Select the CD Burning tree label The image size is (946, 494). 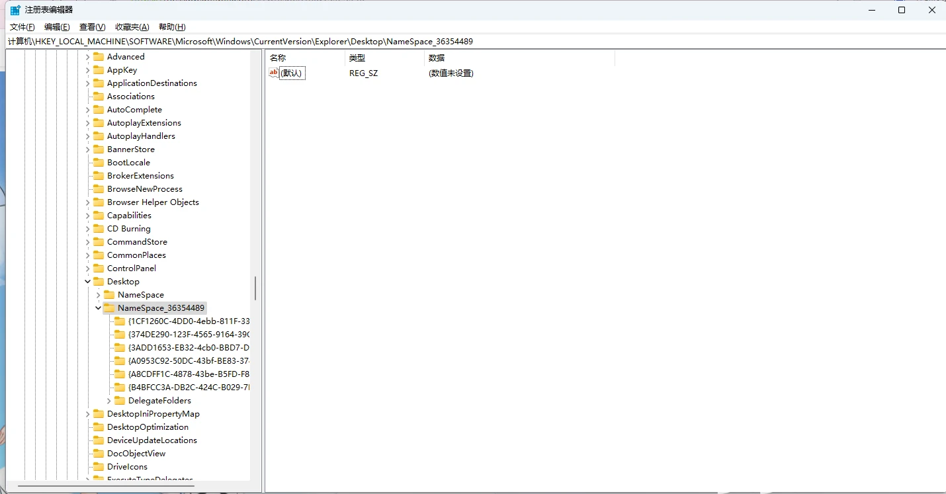pos(129,229)
